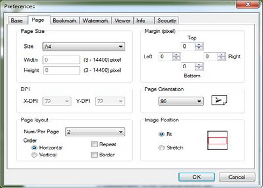Expand the page Size A4 dropdown
The width and height of the screenshot is (263, 188).
[x=84, y=47]
